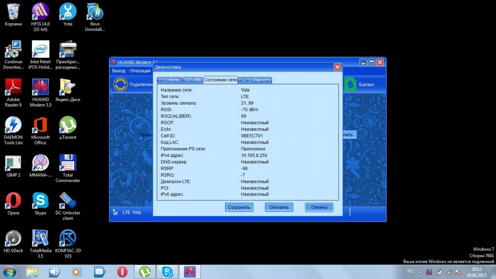Click the speaker app icon on the taskbar
Screen dimensions: 496x279
pyautogui.click(x=55, y=272)
